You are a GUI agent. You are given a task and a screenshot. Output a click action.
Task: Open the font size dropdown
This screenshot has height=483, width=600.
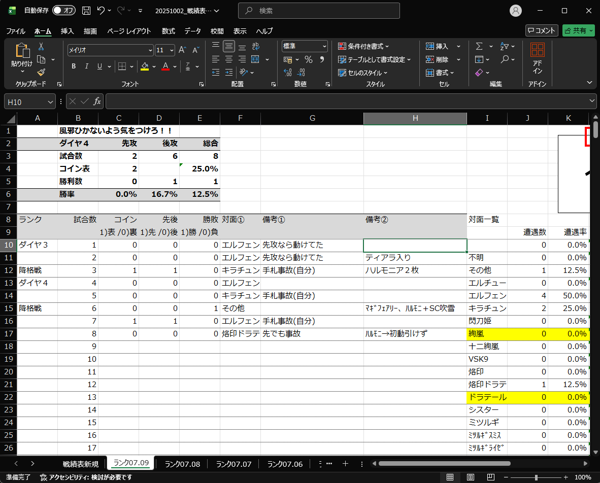tap(172, 50)
